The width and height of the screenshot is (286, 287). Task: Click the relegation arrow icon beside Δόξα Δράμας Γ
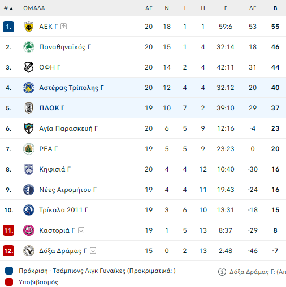pyautogui.click(x=93, y=251)
